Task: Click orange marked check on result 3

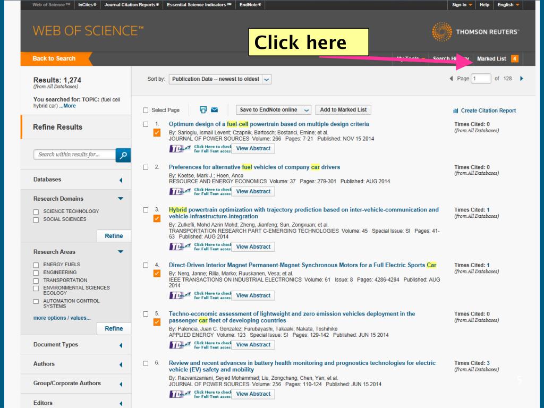Action: 157,218
